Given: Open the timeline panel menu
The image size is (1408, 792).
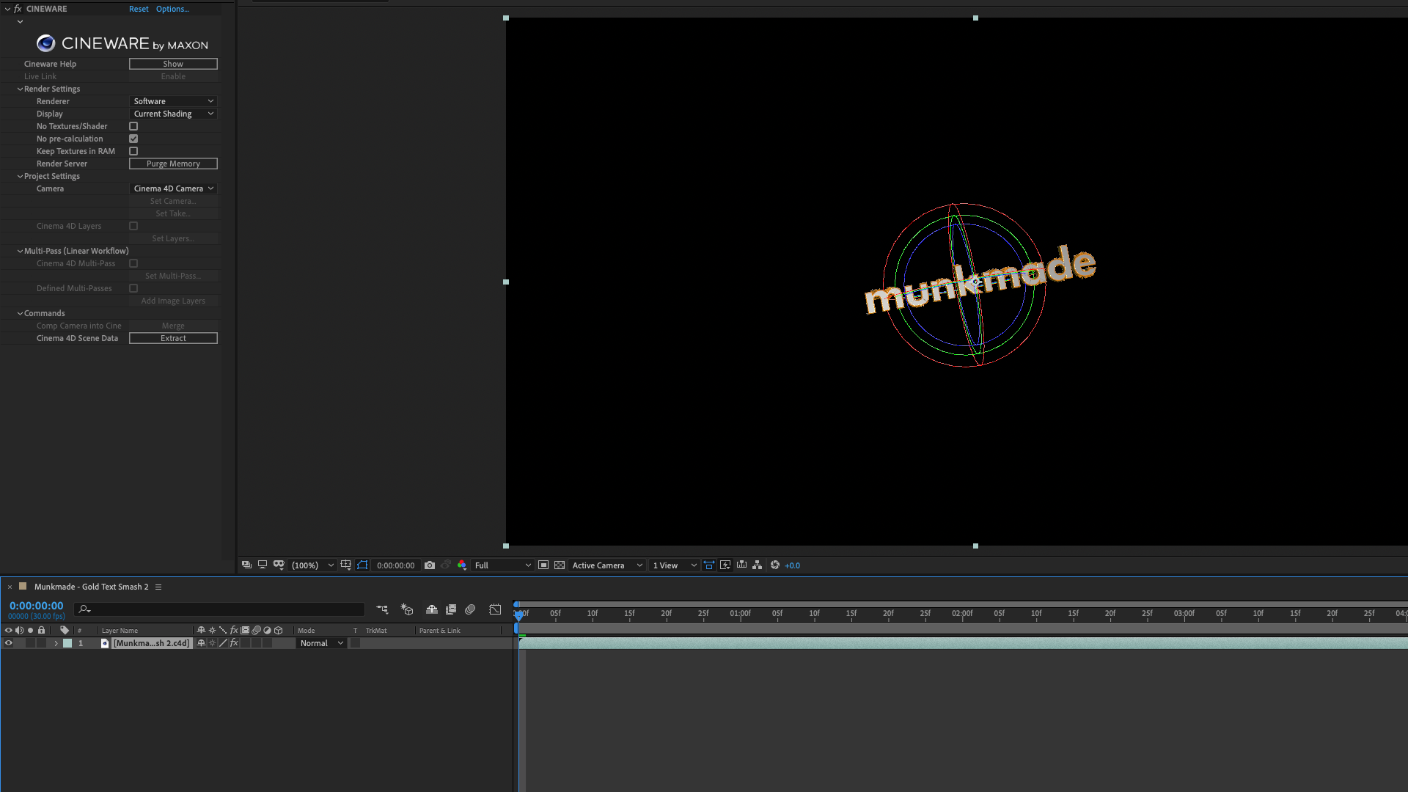Looking at the screenshot, I should click(x=159, y=587).
